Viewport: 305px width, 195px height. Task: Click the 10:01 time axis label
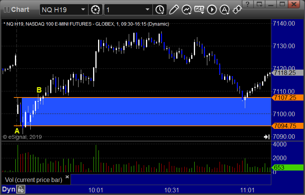point(95,190)
